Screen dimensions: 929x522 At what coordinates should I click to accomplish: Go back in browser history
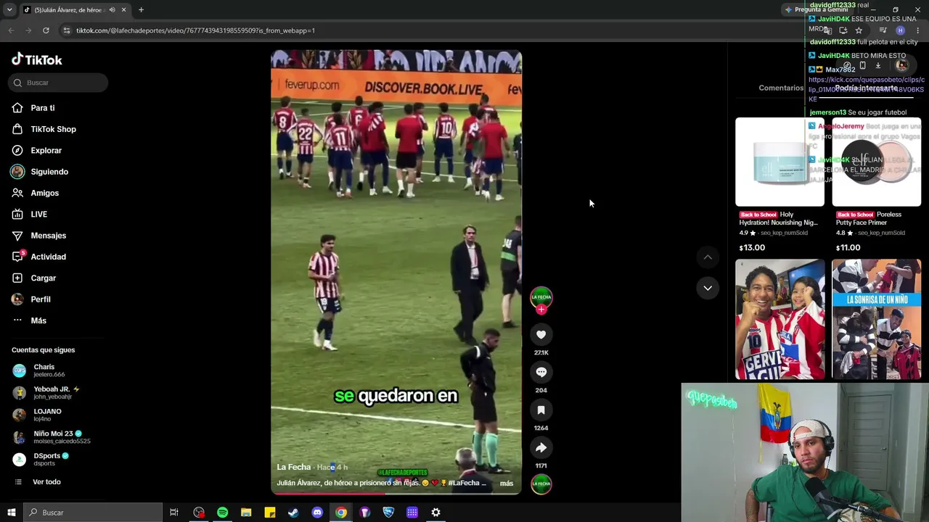(x=11, y=30)
